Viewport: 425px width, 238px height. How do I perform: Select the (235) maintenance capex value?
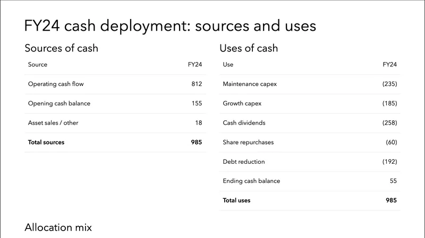[x=389, y=84]
